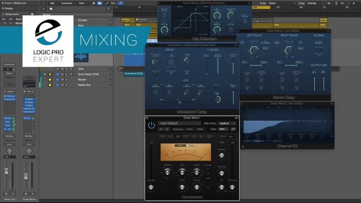Click Compressor slot on Guitar Return strip
The width and height of the screenshot is (361, 203).
(x=29, y=112)
